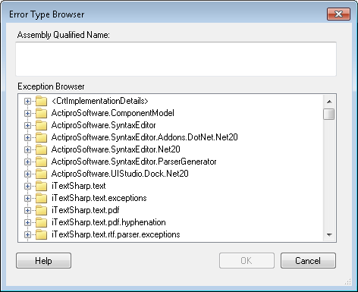The image size is (358, 292).
Task: Cancel the Error Type Browser dialog
Action: (x=308, y=260)
